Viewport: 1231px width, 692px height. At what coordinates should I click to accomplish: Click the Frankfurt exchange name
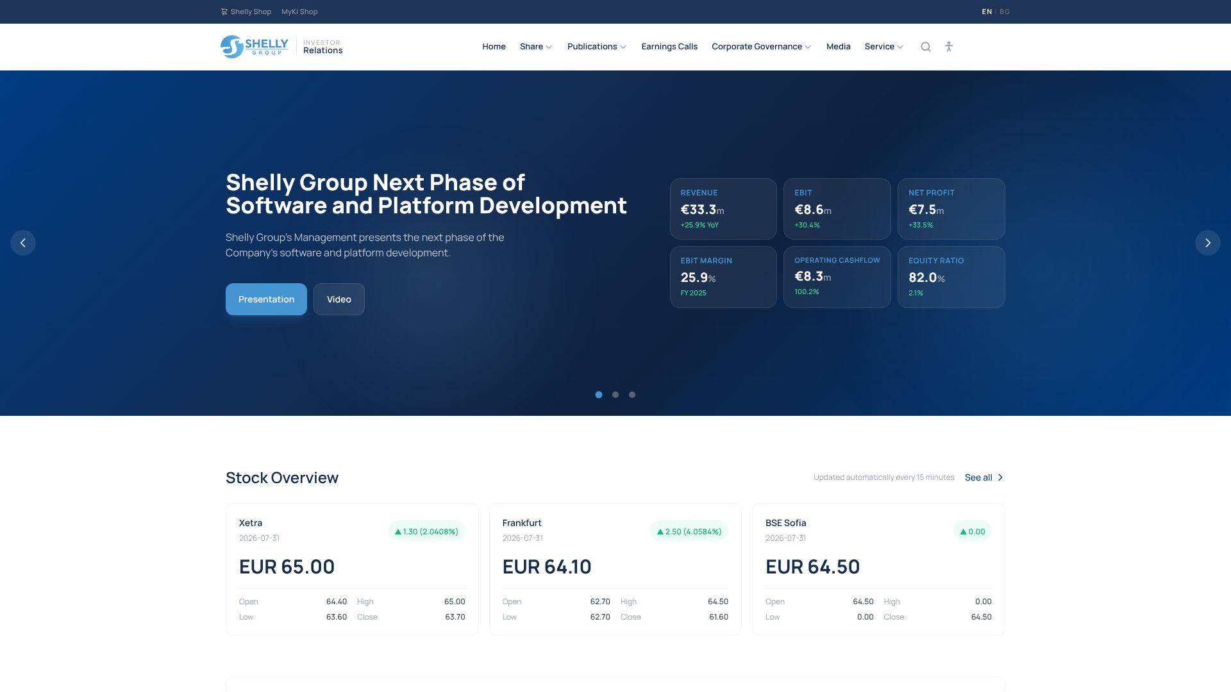tap(522, 523)
